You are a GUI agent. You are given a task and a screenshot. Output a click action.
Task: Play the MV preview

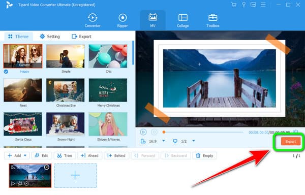coord(143,132)
